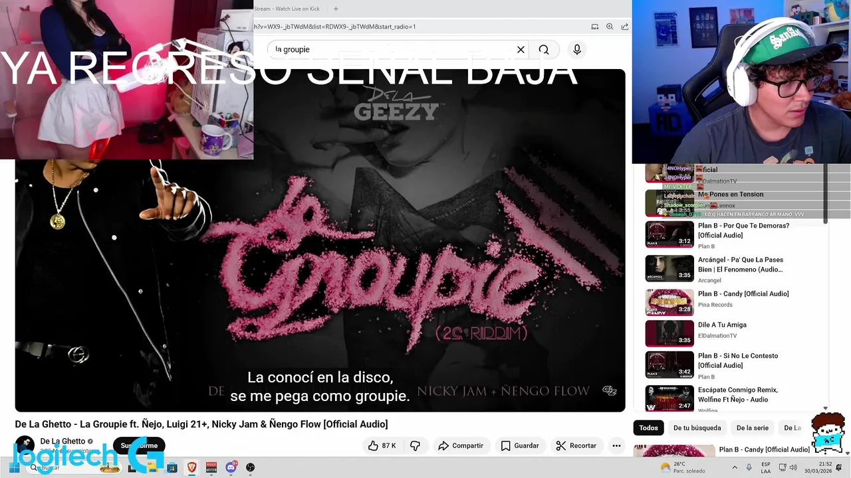Dislike the video with the thumbs-down icon
The image size is (851, 478).
[x=415, y=445]
